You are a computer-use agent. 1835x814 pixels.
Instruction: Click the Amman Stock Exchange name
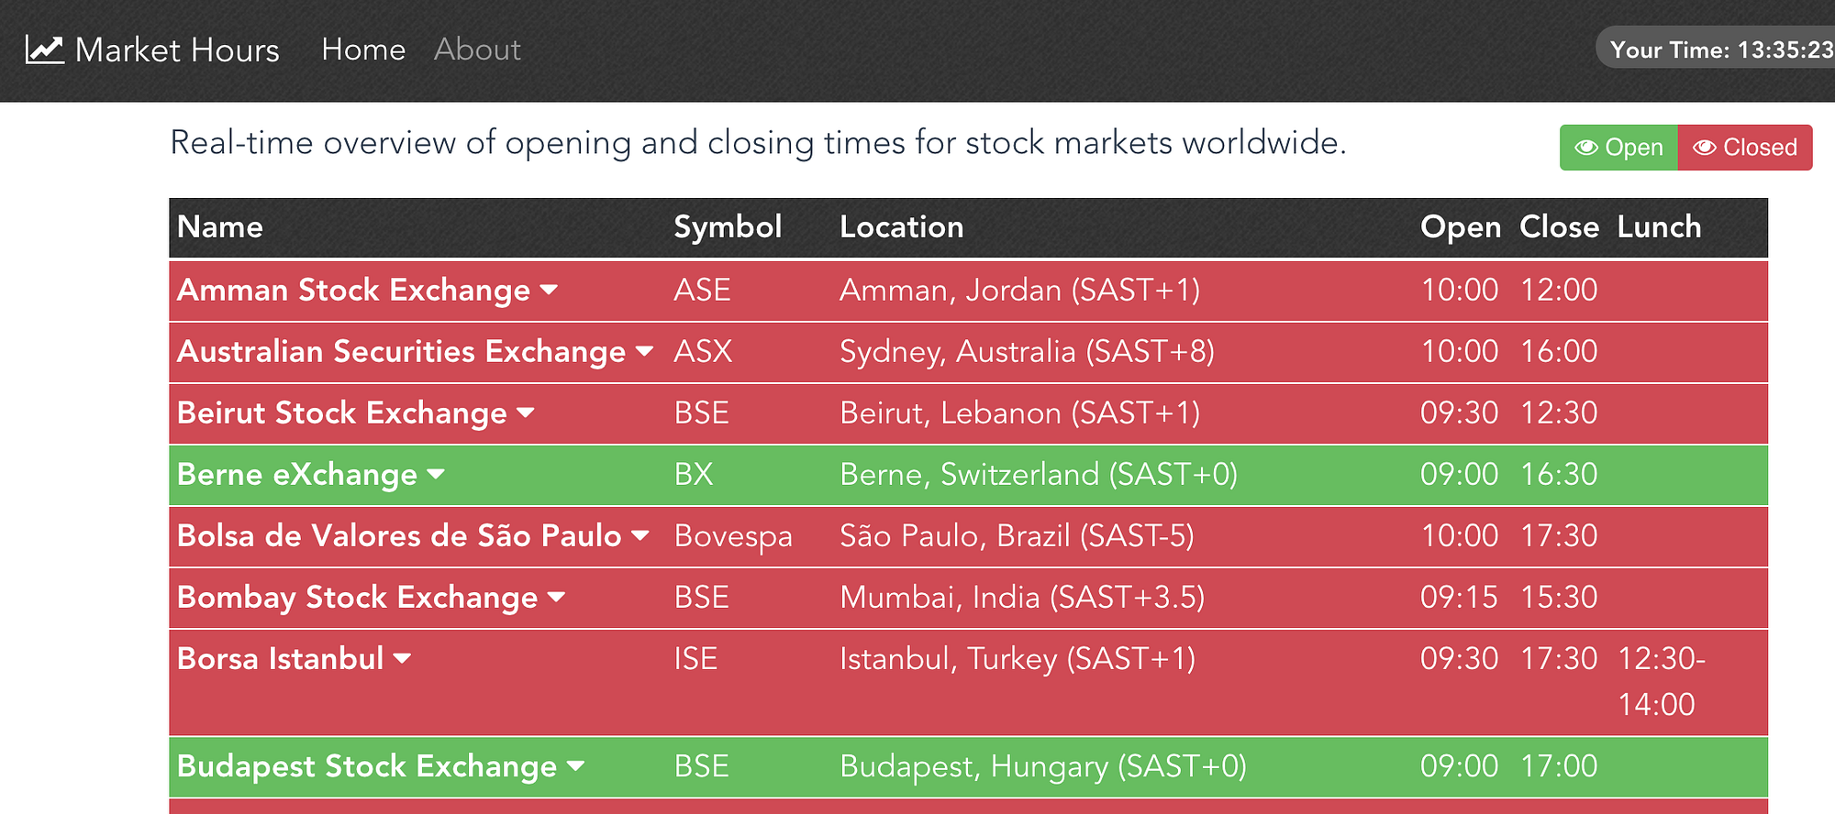(x=353, y=291)
